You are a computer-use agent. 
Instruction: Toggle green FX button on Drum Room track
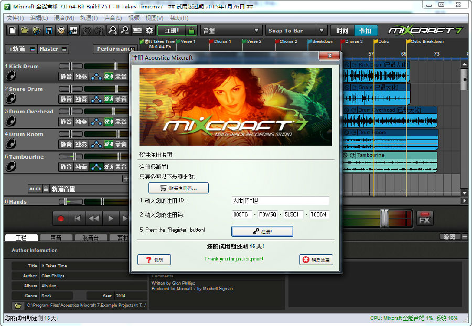coord(109,144)
